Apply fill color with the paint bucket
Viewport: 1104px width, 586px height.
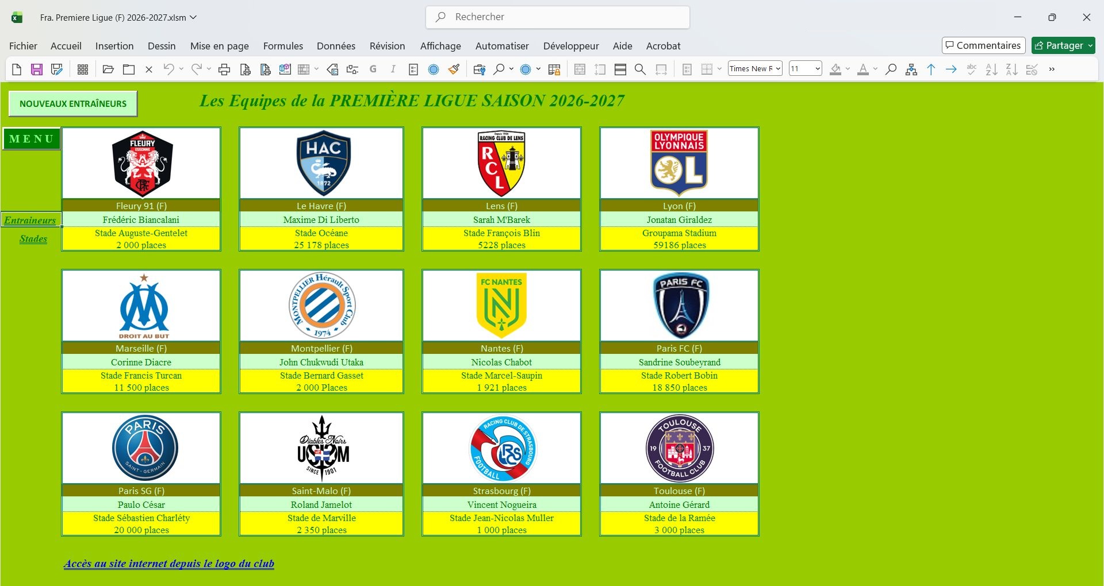[x=835, y=70]
